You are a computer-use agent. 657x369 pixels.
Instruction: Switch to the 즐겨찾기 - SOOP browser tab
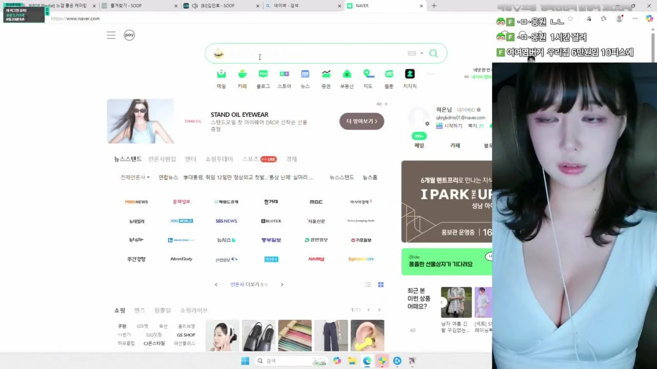coord(139,6)
